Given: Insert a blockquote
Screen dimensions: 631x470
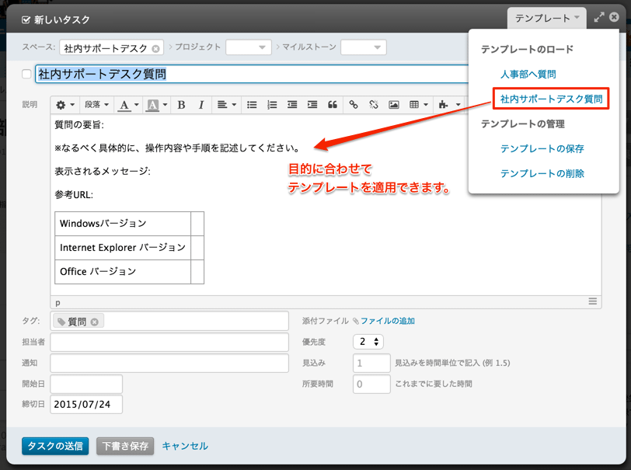Looking at the screenshot, I should click(x=333, y=105).
